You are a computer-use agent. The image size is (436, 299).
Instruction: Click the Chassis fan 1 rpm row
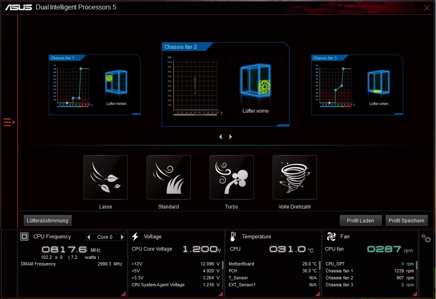pos(370,271)
